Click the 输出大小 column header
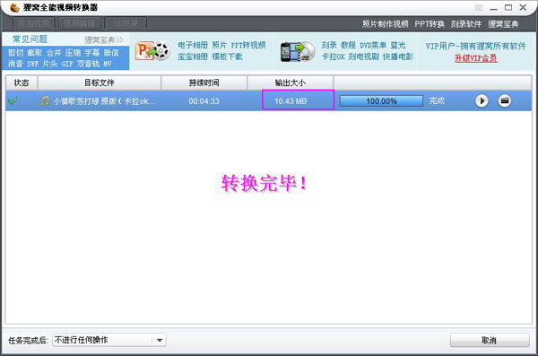538x356 pixels. [291, 82]
